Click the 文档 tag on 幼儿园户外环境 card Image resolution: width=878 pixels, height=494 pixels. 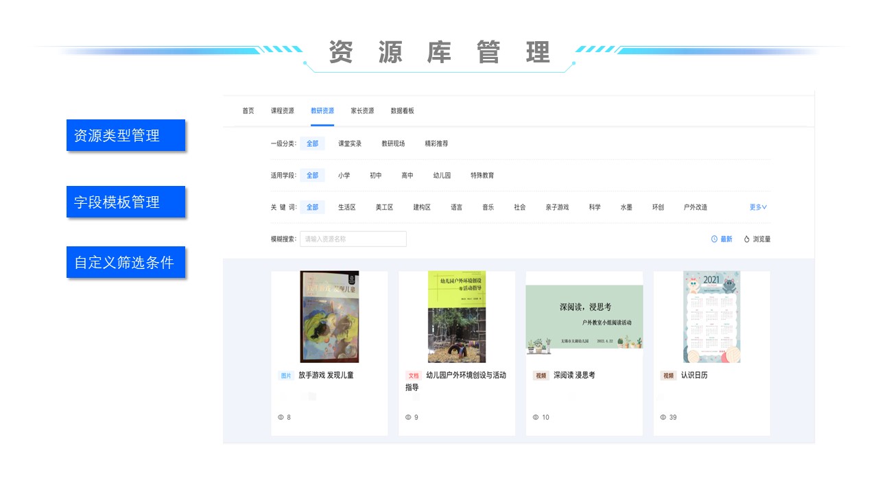click(x=414, y=375)
